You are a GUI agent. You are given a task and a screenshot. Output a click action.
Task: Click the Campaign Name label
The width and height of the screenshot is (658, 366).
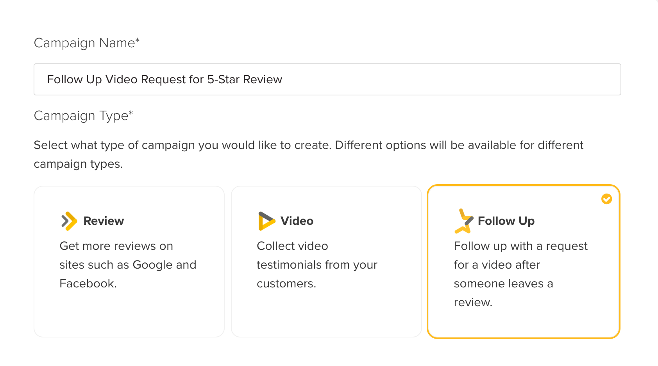87,43
